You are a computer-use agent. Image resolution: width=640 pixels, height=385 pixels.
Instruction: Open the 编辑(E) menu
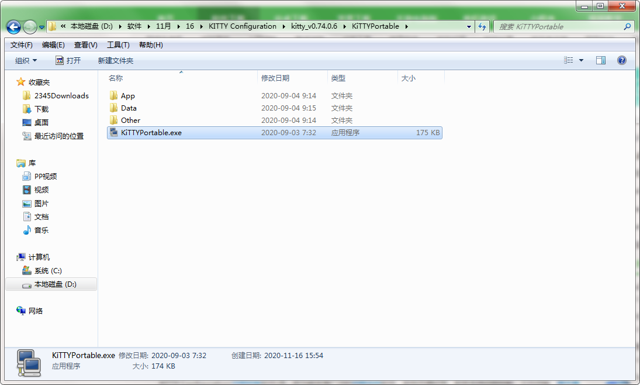(53, 45)
